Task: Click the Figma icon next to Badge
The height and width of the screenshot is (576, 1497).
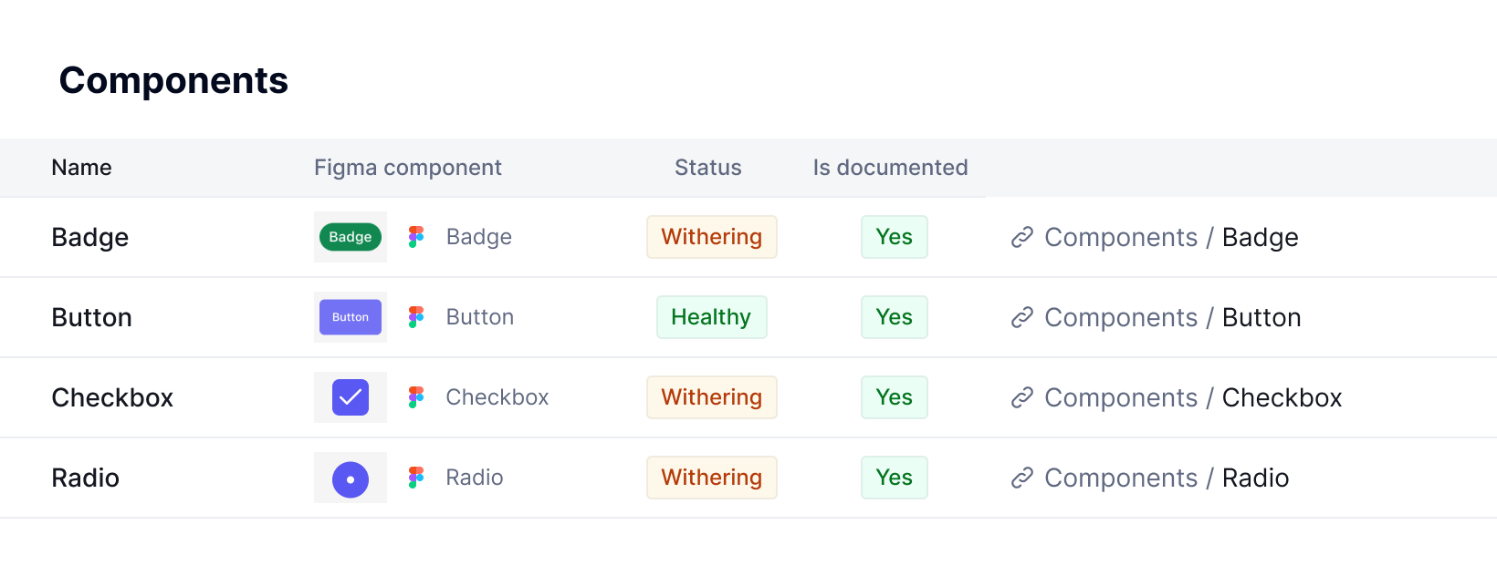Action: coord(416,237)
